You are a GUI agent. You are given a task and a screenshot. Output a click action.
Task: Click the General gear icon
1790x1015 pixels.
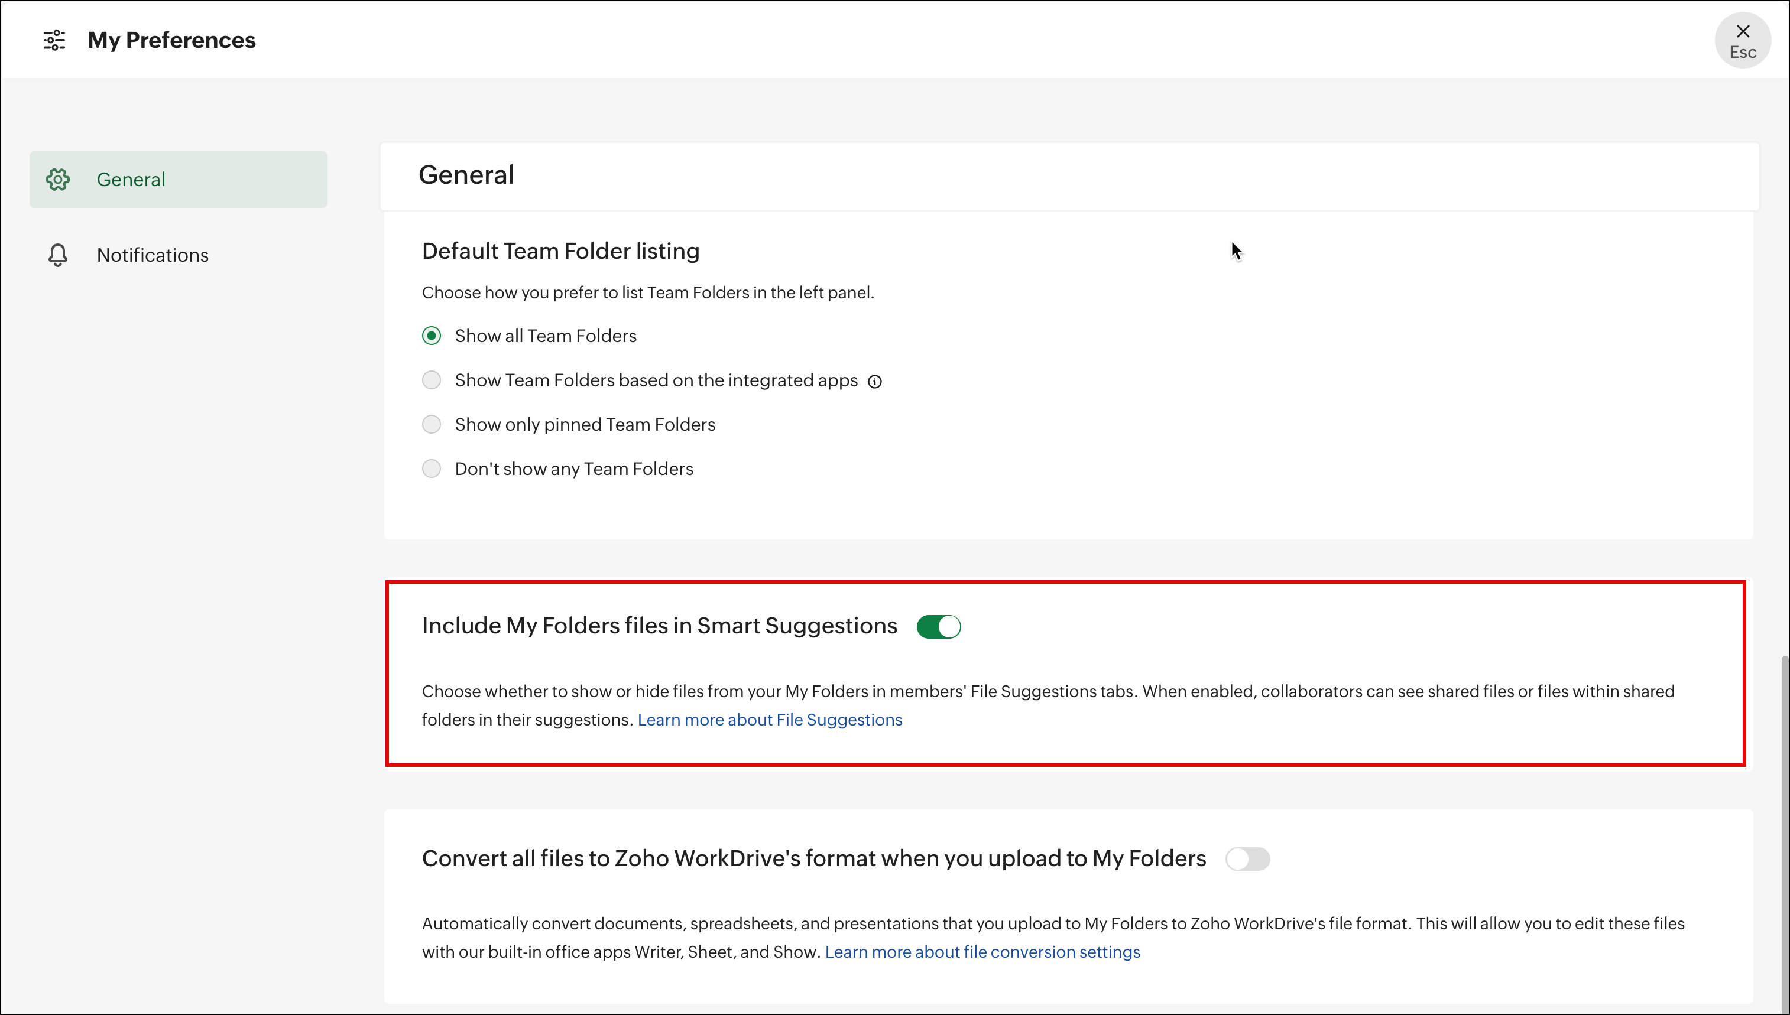[58, 179]
